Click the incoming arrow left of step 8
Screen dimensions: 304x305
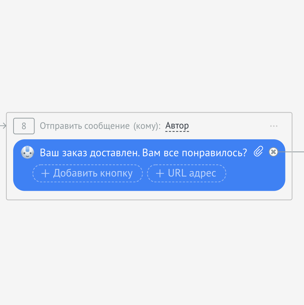pyautogui.click(x=3, y=126)
